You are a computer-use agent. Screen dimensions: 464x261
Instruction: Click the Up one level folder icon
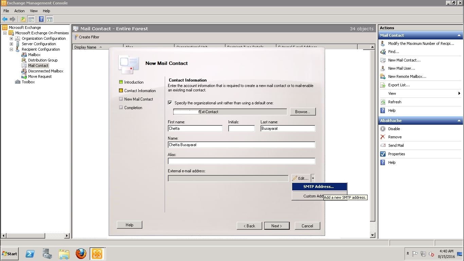tap(23, 19)
